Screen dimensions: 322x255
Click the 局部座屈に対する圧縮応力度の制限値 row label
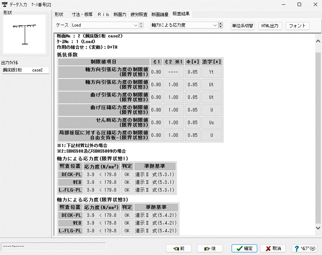[104, 135]
